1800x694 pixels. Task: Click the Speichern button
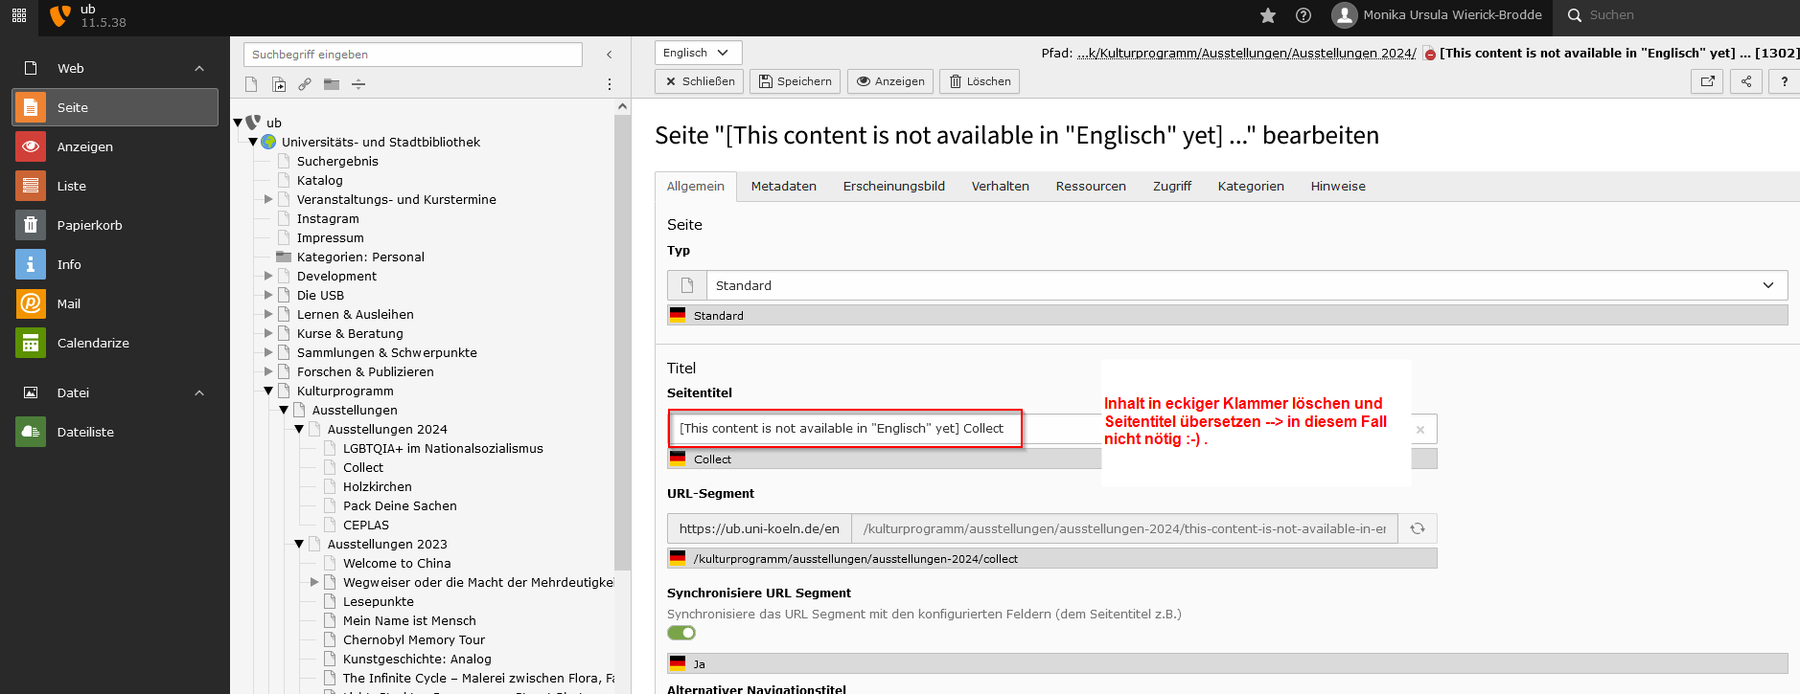pyautogui.click(x=795, y=81)
